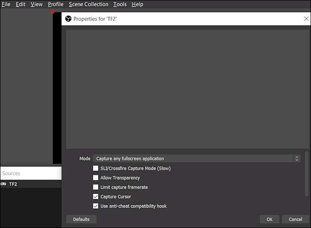Click the OBS logo in Properties title bar
This screenshot has width=311, height=228.
[68, 19]
